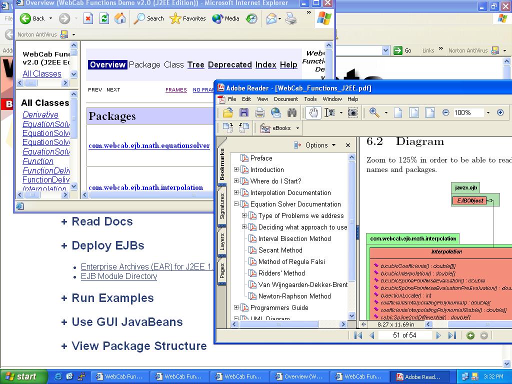Click the zoom in plus button

(x=500, y=112)
